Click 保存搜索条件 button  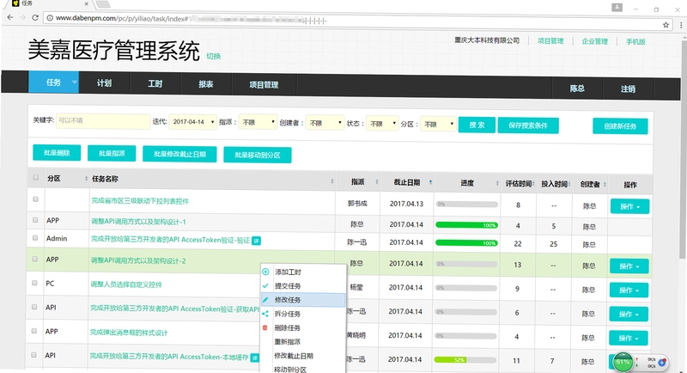528,125
